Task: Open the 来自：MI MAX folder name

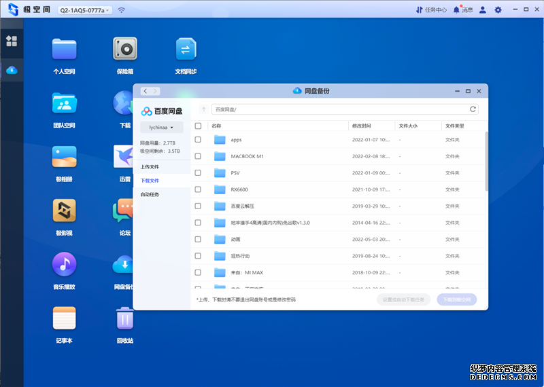Action: [x=247, y=273]
